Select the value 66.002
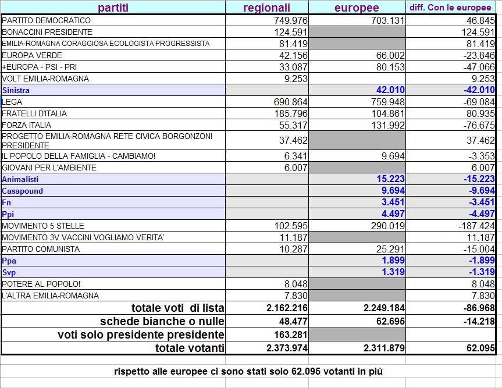The width and height of the screenshot is (502, 388). click(x=390, y=55)
